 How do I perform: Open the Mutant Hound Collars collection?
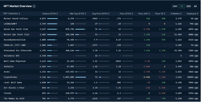(16, 18)
